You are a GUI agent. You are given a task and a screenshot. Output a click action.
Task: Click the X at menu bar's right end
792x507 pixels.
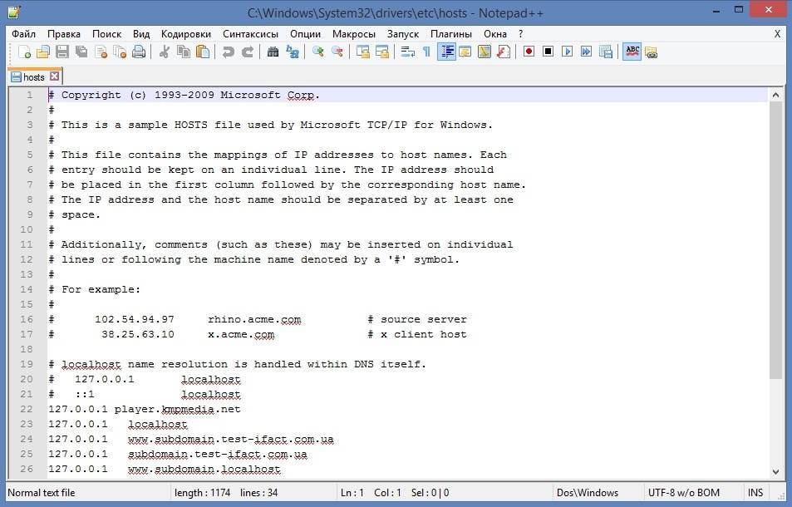[777, 34]
